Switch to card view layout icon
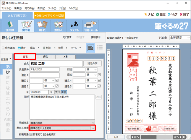 point(91,48)
